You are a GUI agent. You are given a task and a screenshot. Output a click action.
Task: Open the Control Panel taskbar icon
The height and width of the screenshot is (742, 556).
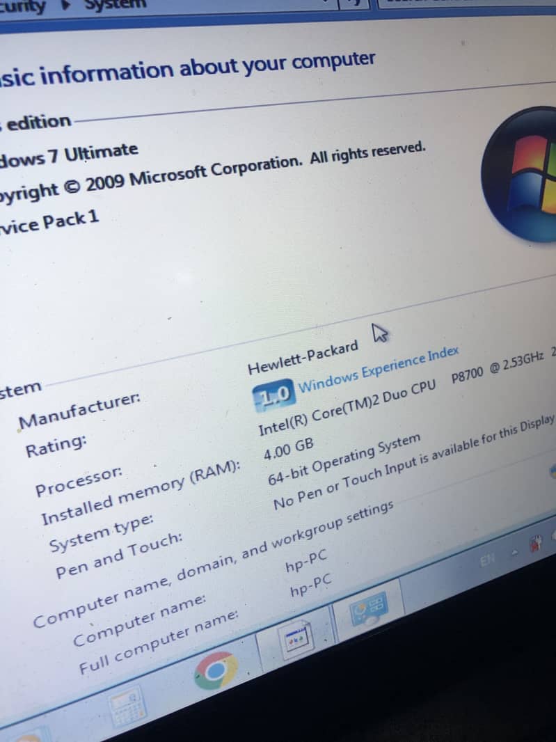pyautogui.click(x=368, y=608)
